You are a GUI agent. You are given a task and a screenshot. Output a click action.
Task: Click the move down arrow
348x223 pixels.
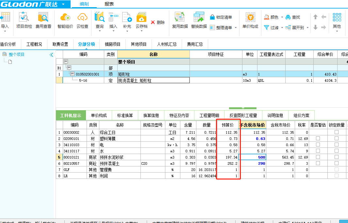coord(315,27)
